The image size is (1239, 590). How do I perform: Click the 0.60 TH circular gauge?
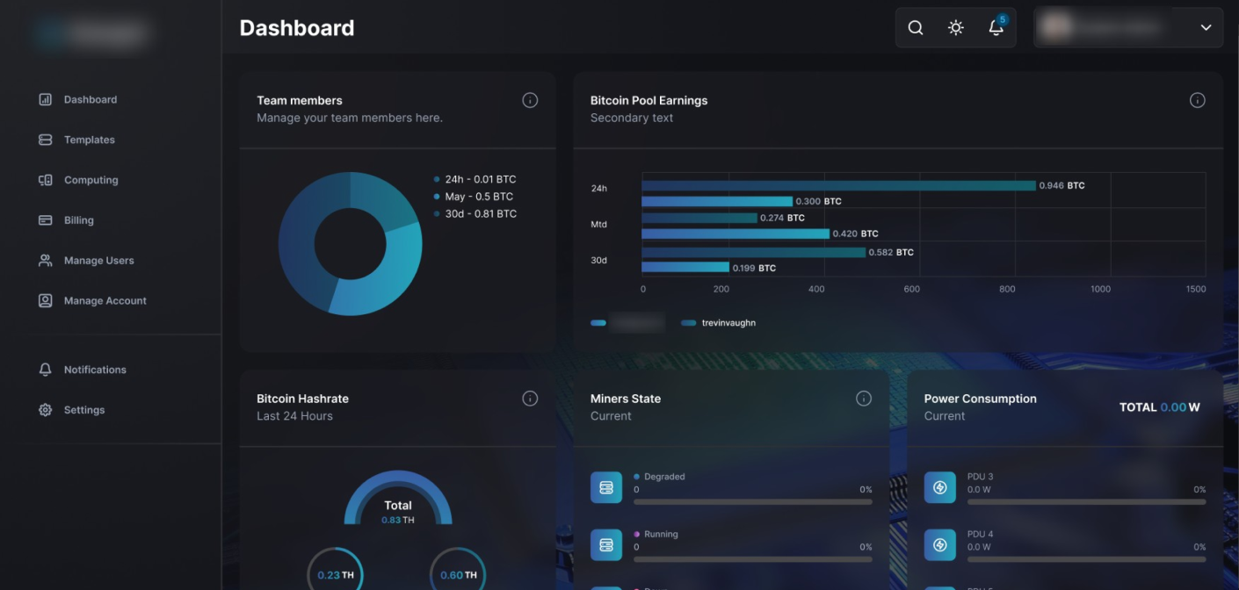(x=458, y=571)
